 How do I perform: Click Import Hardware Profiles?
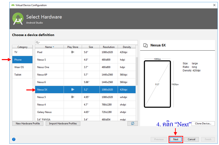[x=63, y=124]
